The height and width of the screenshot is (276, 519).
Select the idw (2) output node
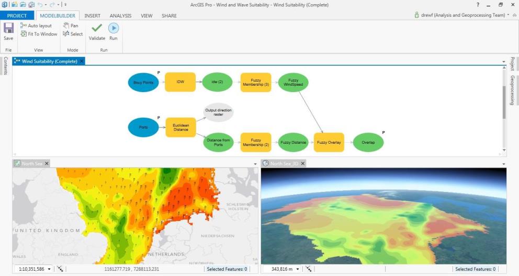click(x=217, y=82)
